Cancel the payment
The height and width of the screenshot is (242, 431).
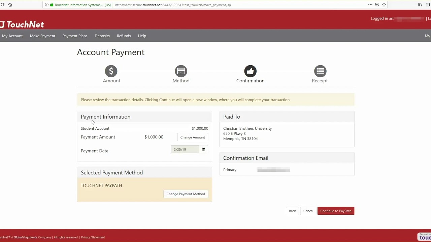click(308, 211)
